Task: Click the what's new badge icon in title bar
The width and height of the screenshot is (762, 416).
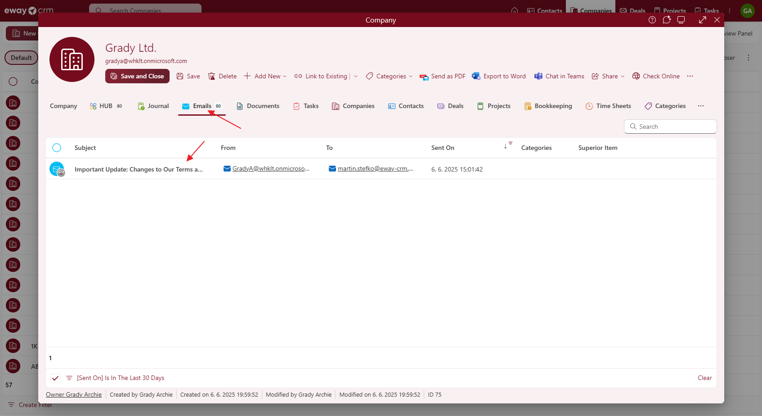Action: pyautogui.click(x=667, y=20)
